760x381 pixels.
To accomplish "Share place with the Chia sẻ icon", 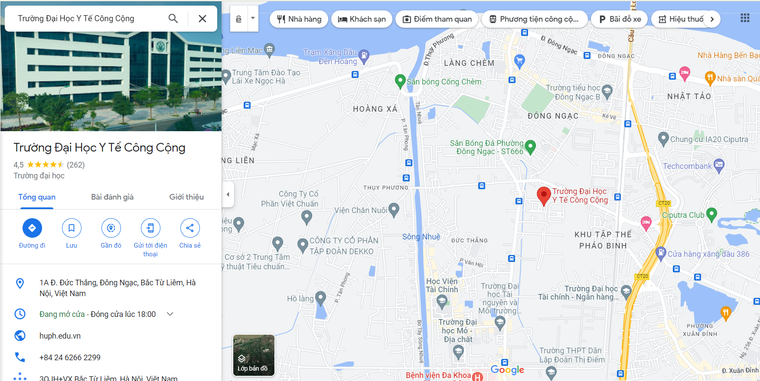I will click(x=190, y=228).
